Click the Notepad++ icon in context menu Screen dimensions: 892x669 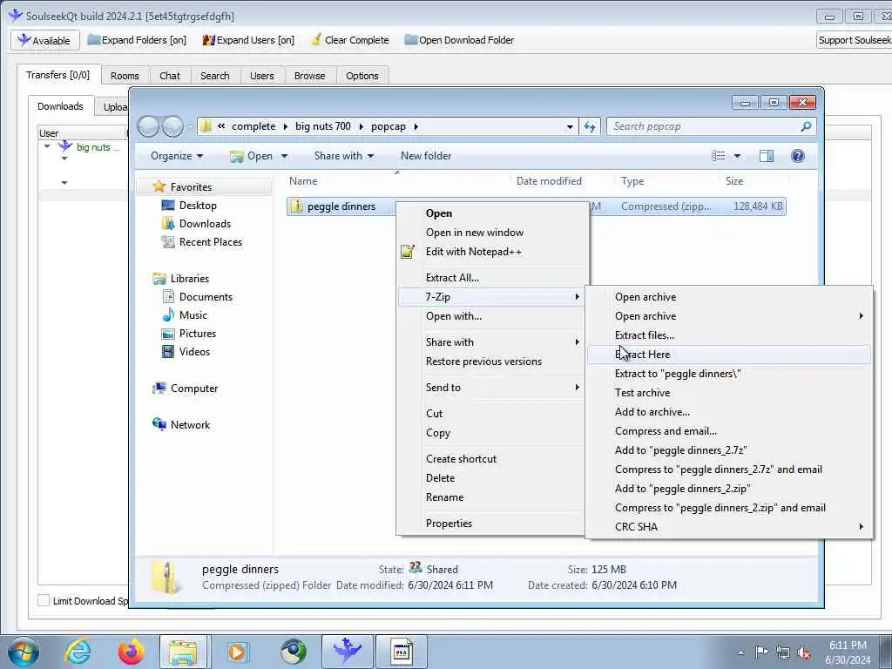(x=408, y=252)
